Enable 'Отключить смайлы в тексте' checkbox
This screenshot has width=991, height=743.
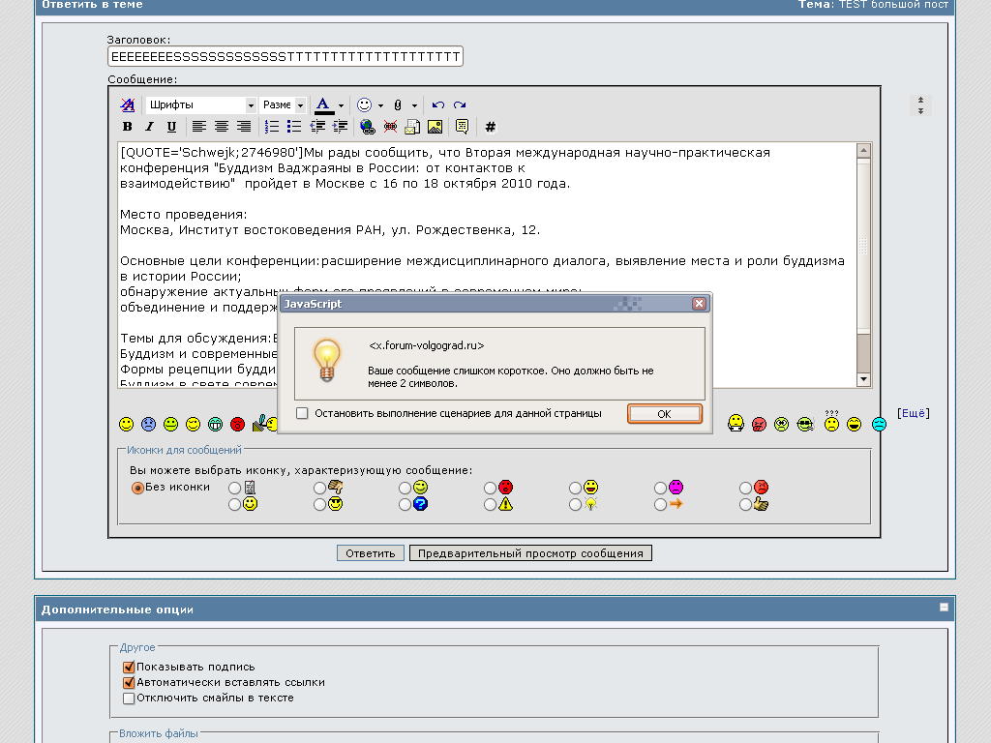coord(129,698)
